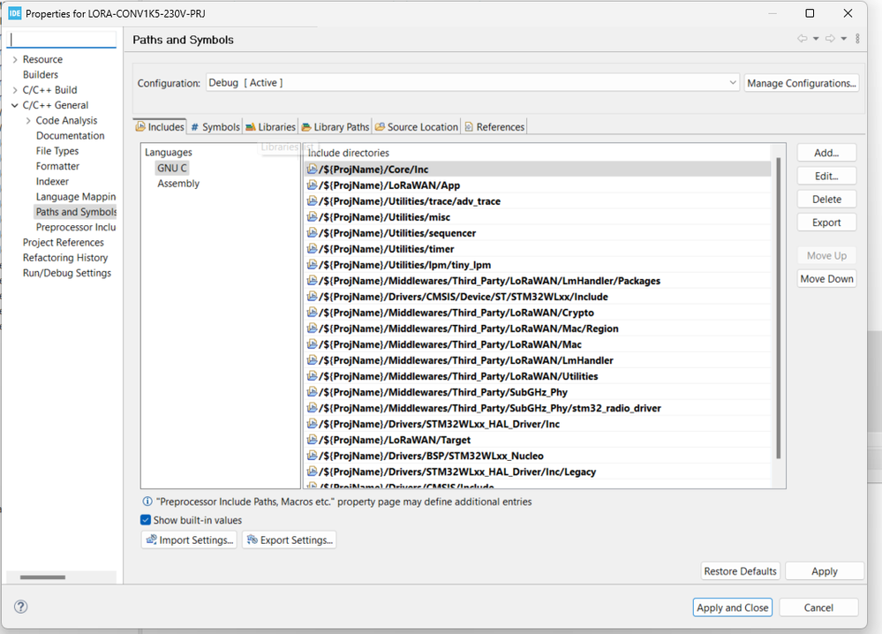Click the Apply and Close button
Image resolution: width=882 pixels, height=634 pixels.
pos(733,608)
